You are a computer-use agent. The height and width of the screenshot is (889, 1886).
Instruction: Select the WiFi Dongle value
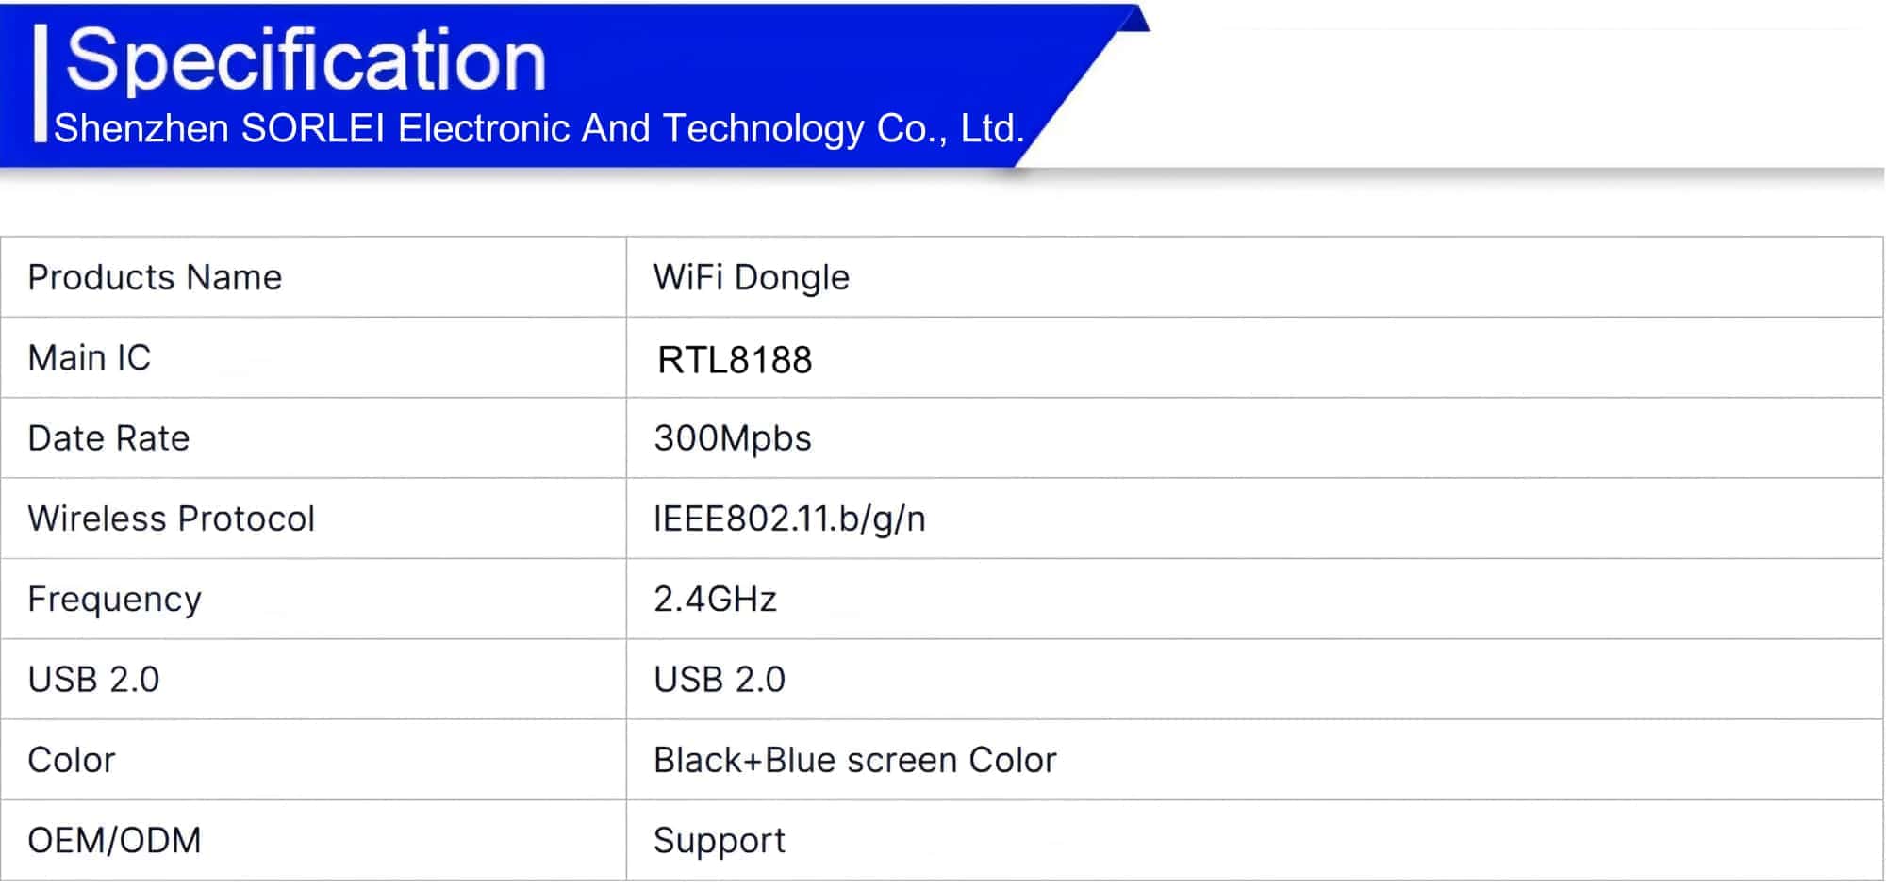tap(751, 277)
